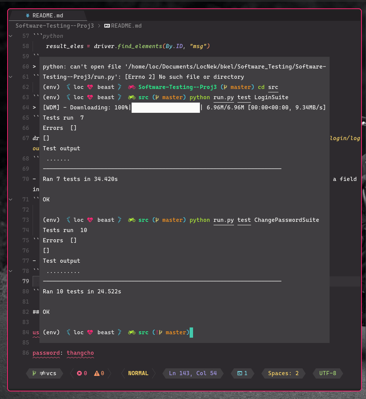Click the heart icon in the last prompt
The width and height of the screenshot is (366, 399).
click(90, 332)
